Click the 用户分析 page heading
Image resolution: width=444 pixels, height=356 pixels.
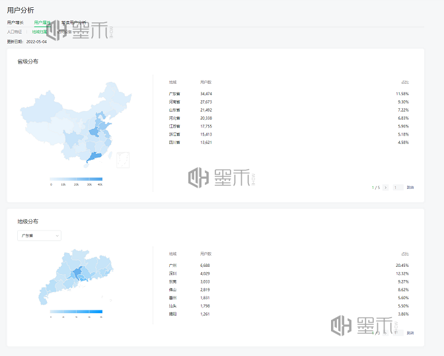20,10
